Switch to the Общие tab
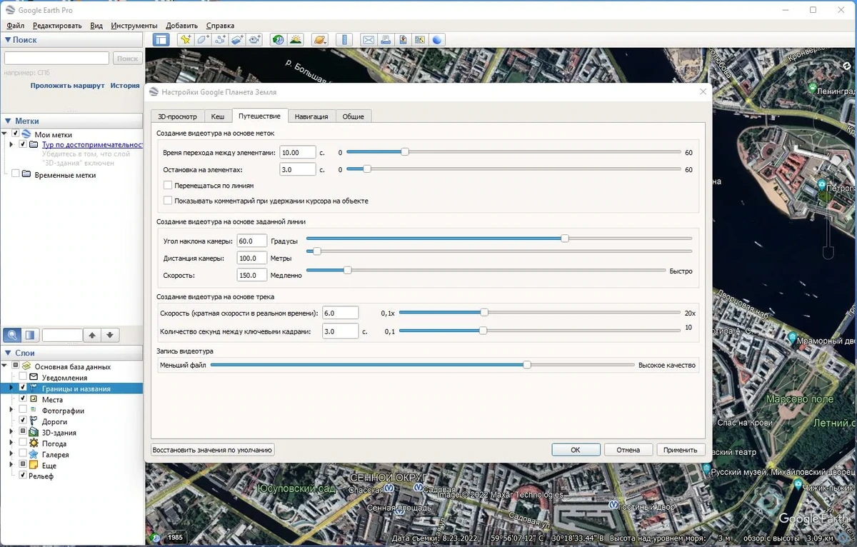The width and height of the screenshot is (857, 547). [x=353, y=116]
